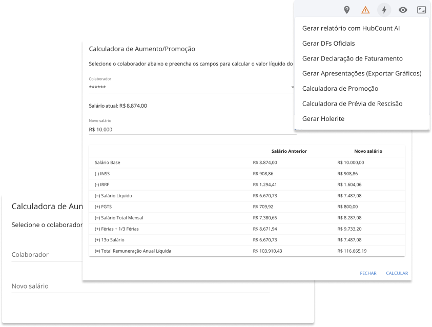This screenshot has width=432, height=327.
Task: Click the (-) IRRF row label
Action: 102,185
